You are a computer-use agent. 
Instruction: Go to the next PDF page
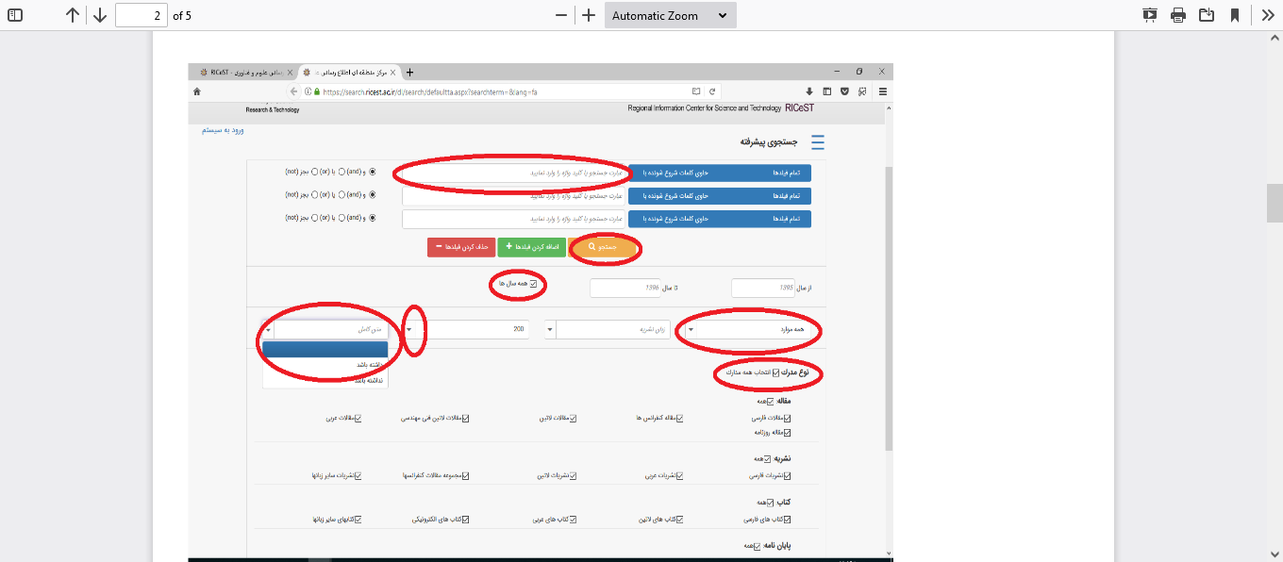tap(100, 15)
